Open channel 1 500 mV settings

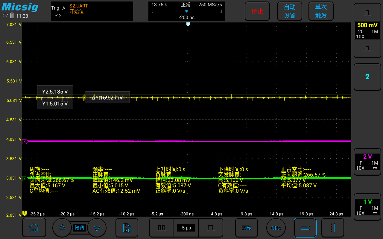[x=367, y=30]
